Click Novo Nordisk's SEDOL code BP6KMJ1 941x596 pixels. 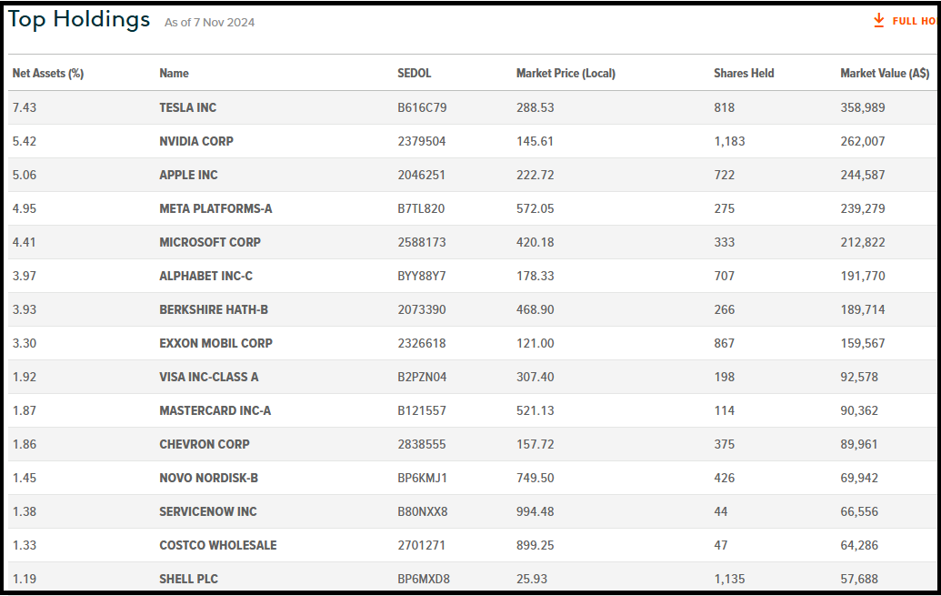(423, 478)
